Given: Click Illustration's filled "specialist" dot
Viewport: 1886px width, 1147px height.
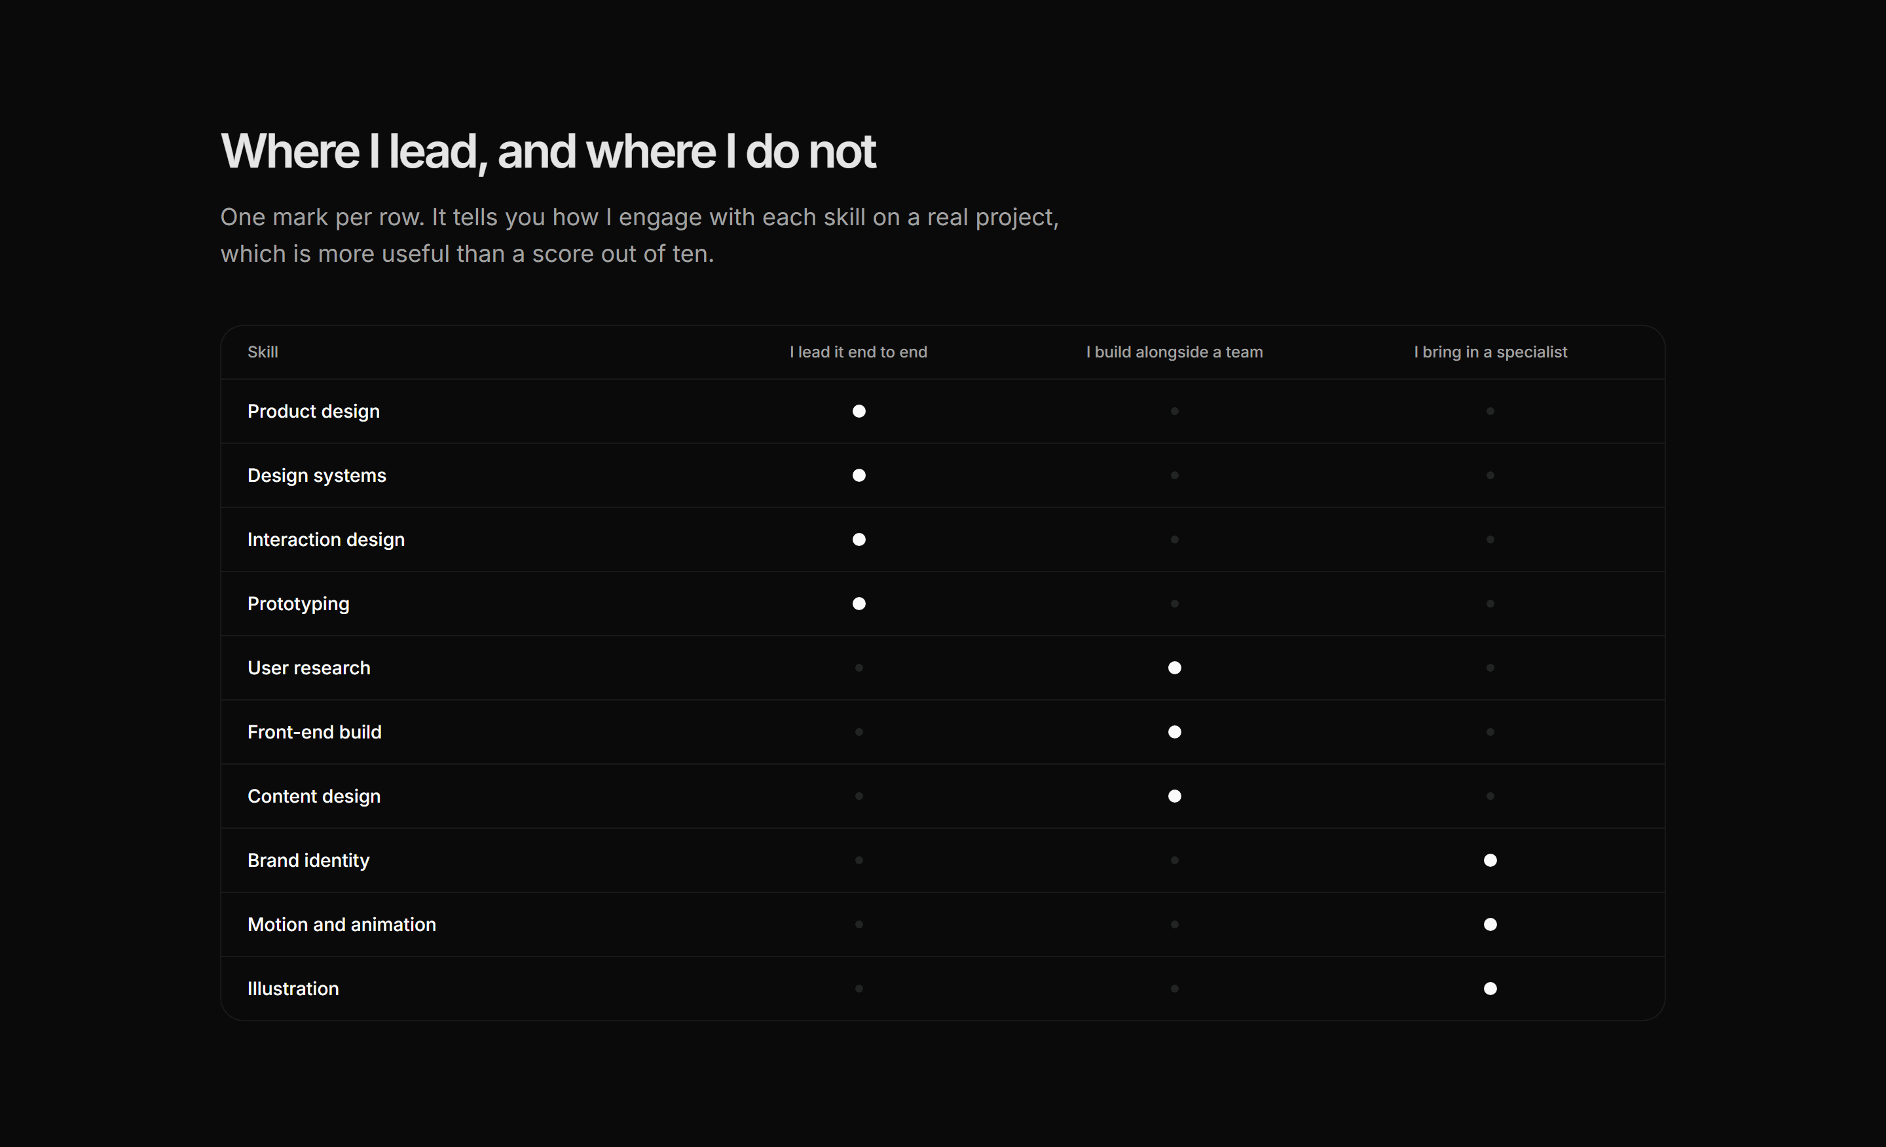Looking at the screenshot, I should (x=1490, y=989).
